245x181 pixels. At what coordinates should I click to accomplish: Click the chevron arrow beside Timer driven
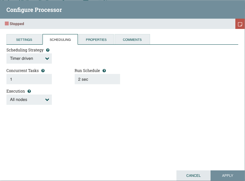tap(47, 59)
